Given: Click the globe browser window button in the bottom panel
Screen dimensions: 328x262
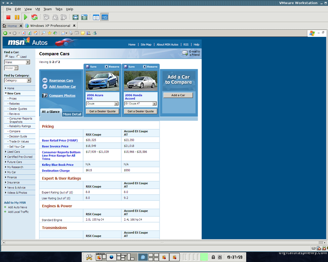Looking at the screenshot, I should 112,257.
